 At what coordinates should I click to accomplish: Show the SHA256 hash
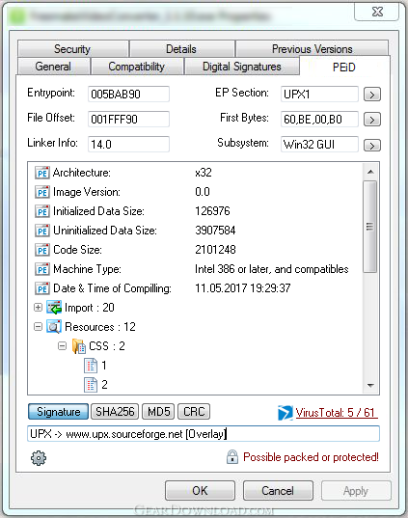pos(115,412)
